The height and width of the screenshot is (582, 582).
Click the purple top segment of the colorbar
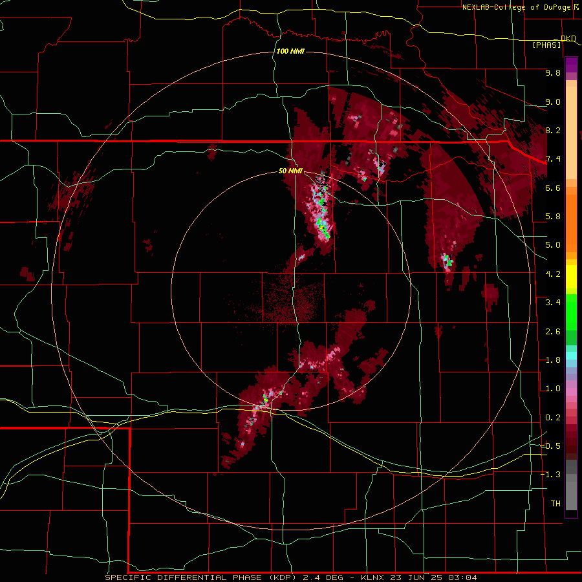click(571, 64)
